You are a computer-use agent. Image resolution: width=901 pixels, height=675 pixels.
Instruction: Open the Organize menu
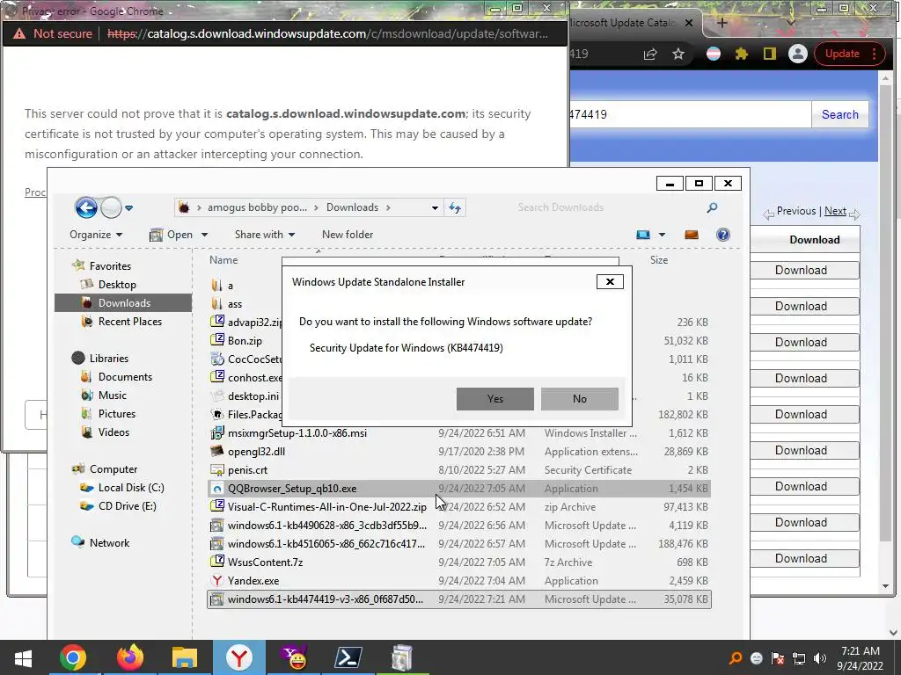(x=96, y=235)
